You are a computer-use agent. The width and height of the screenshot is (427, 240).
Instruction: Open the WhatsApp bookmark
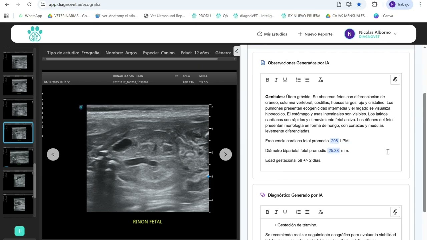click(30, 16)
